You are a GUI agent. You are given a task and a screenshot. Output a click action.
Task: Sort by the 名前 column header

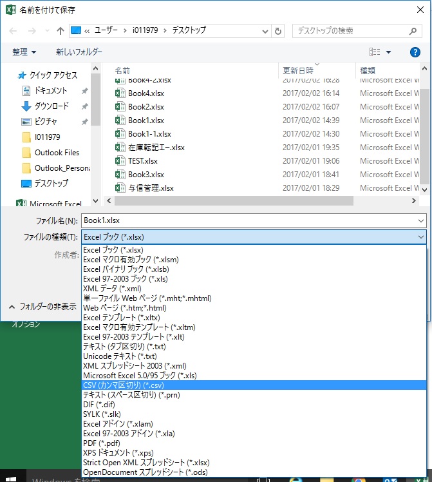pos(122,71)
